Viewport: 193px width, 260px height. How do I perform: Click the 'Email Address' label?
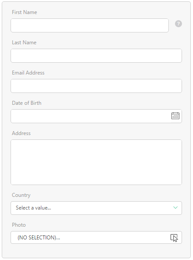[x=28, y=73]
